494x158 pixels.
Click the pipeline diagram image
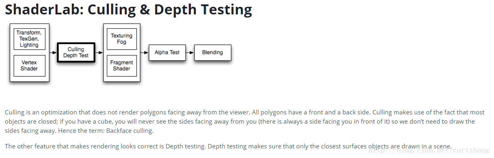pos(120,52)
